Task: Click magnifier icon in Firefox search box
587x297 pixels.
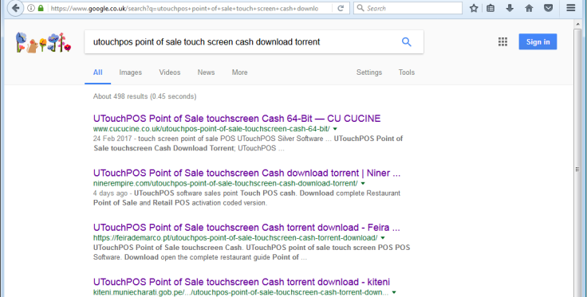Action: click(360, 8)
